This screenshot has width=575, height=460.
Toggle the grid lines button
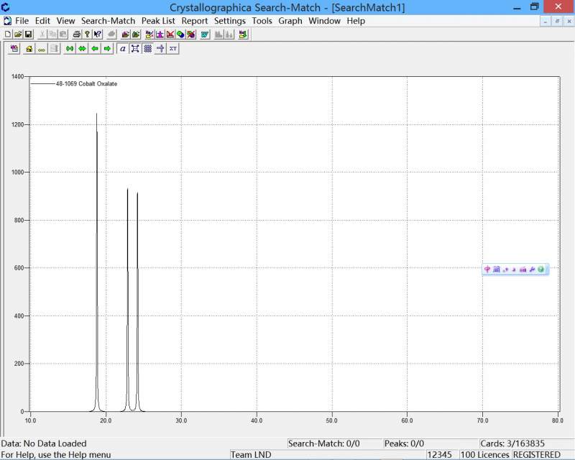click(148, 48)
